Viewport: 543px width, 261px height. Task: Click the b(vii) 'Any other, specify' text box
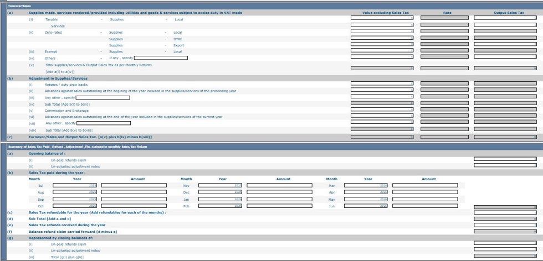104,123
